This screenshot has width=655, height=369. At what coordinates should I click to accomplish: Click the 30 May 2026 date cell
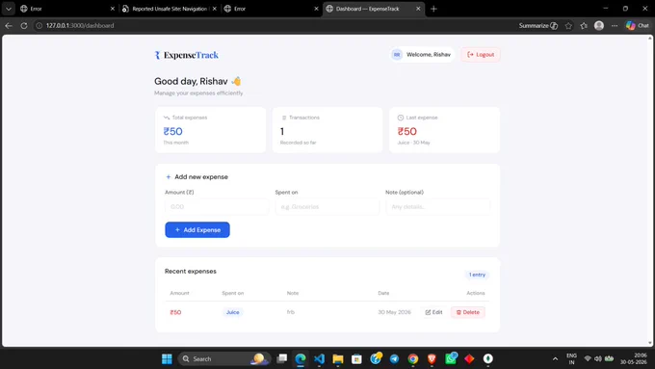coord(394,312)
